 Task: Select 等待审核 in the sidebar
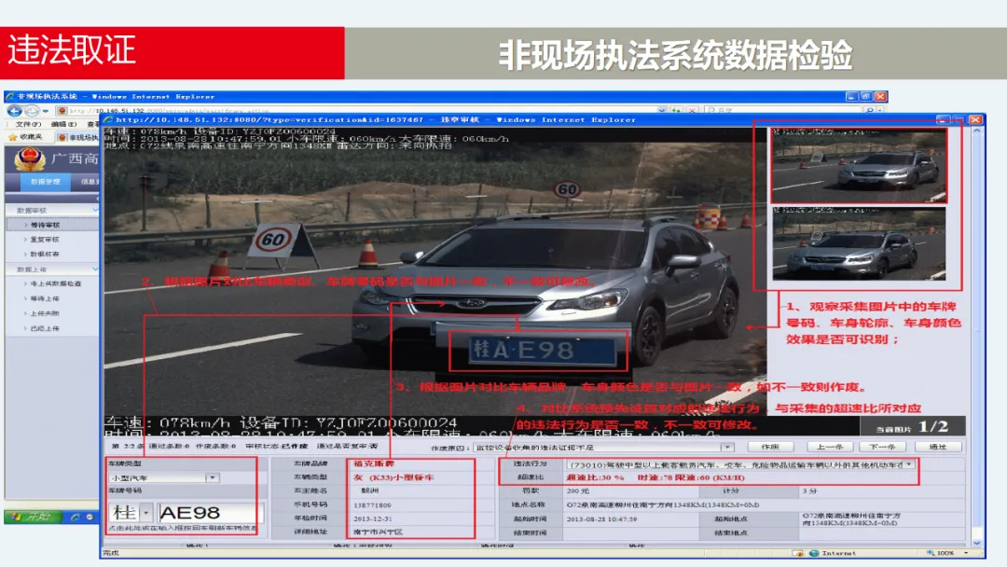45,225
